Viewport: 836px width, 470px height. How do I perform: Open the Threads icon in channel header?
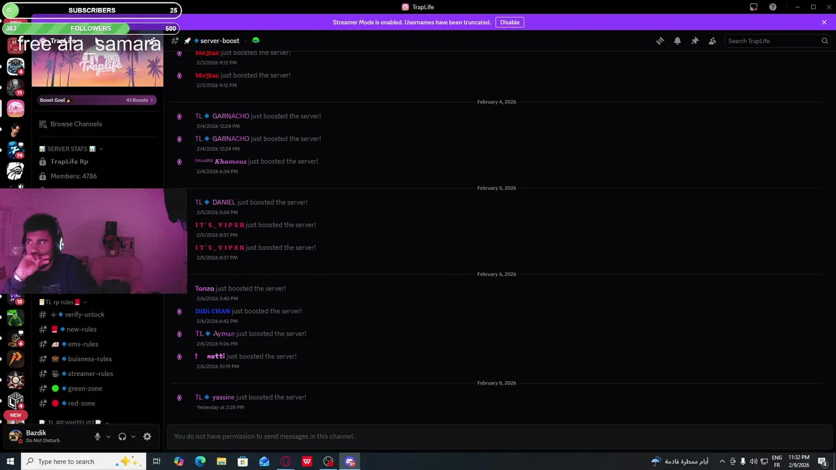click(660, 40)
